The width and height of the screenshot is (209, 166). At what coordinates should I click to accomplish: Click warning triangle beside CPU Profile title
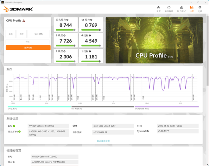click(x=24, y=21)
